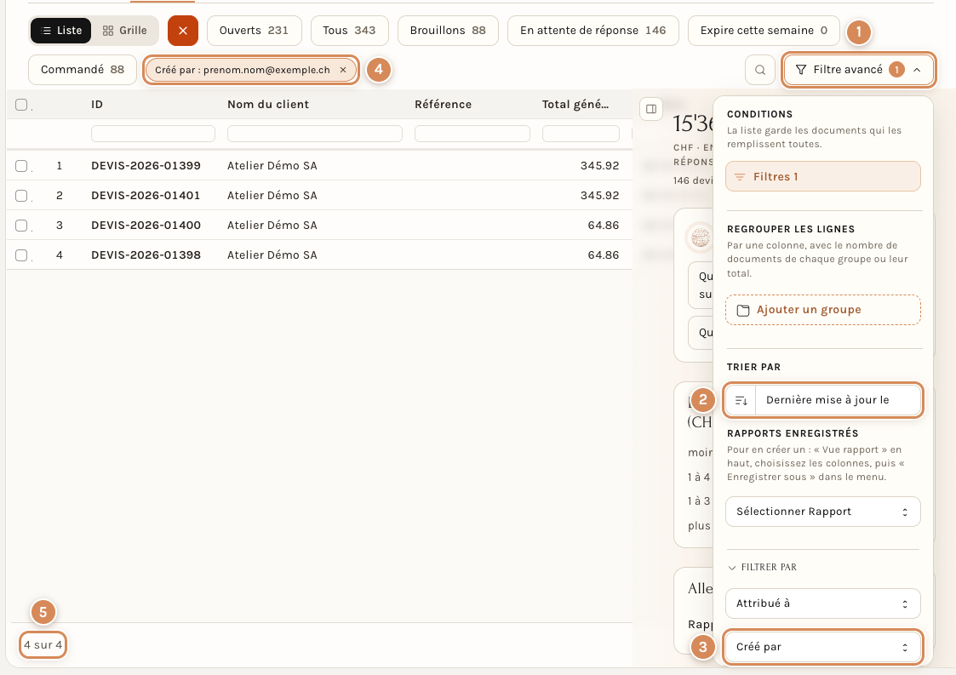Open the Dernière mise à jour le sort field
Viewport: 956px width, 675px height.
pos(838,400)
